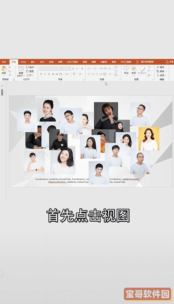Open the 幻灯片放映 (Slide Show) tab

(72, 62)
